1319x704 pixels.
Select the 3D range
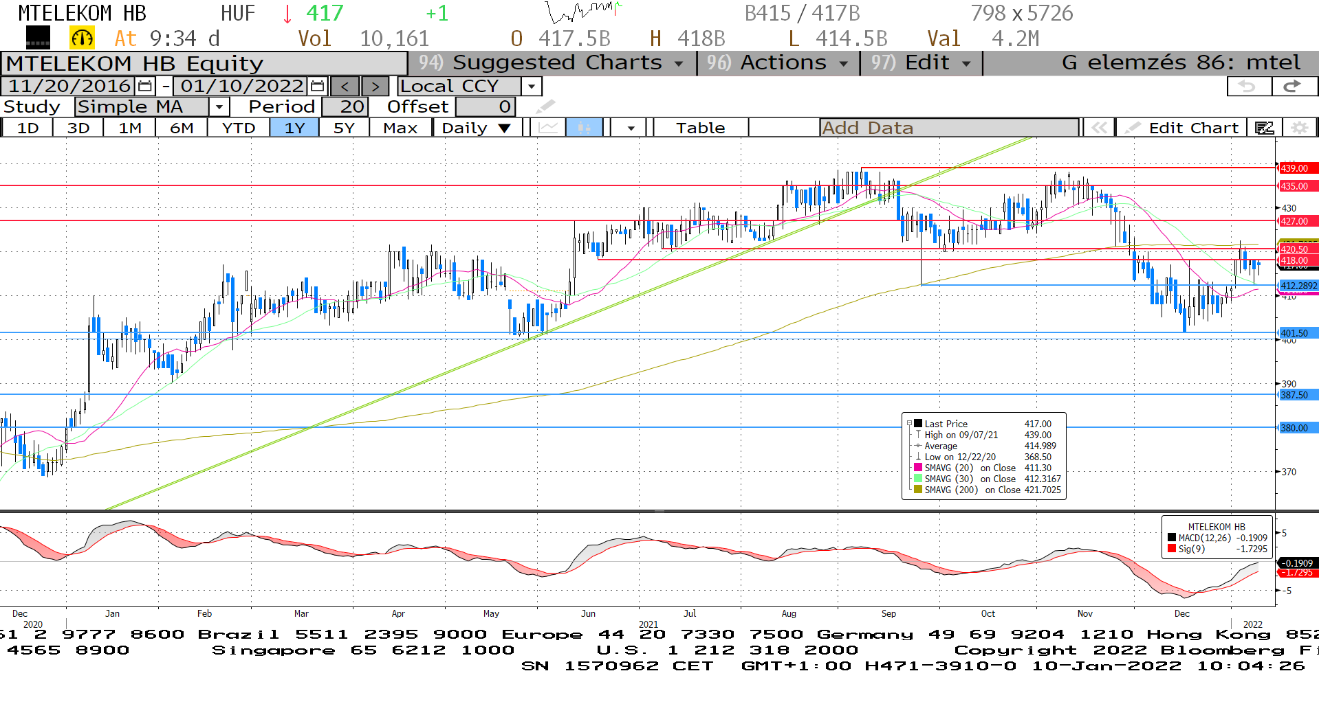(78, 128)
